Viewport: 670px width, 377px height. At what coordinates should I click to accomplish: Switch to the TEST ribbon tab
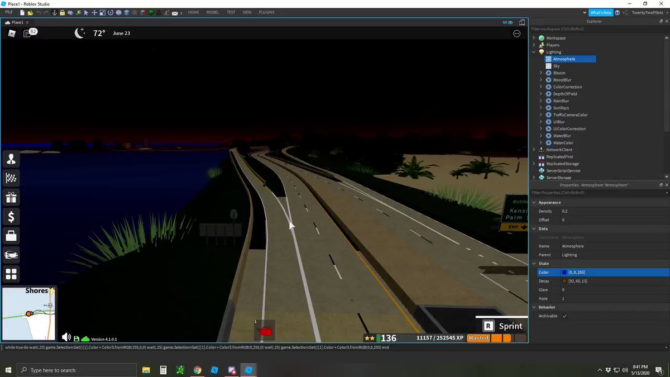point(231,12)
